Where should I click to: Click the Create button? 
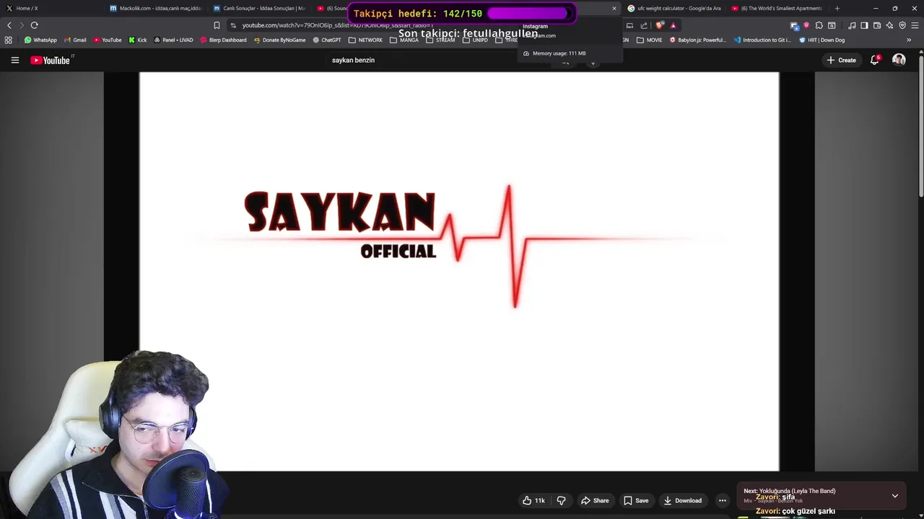click(x=841, y=60)
